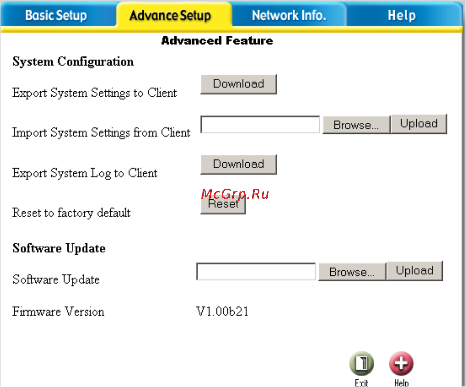This screenshot has width=466, height=387.
Task: Click 'Export System Log to Client' label
Action: 85,173
